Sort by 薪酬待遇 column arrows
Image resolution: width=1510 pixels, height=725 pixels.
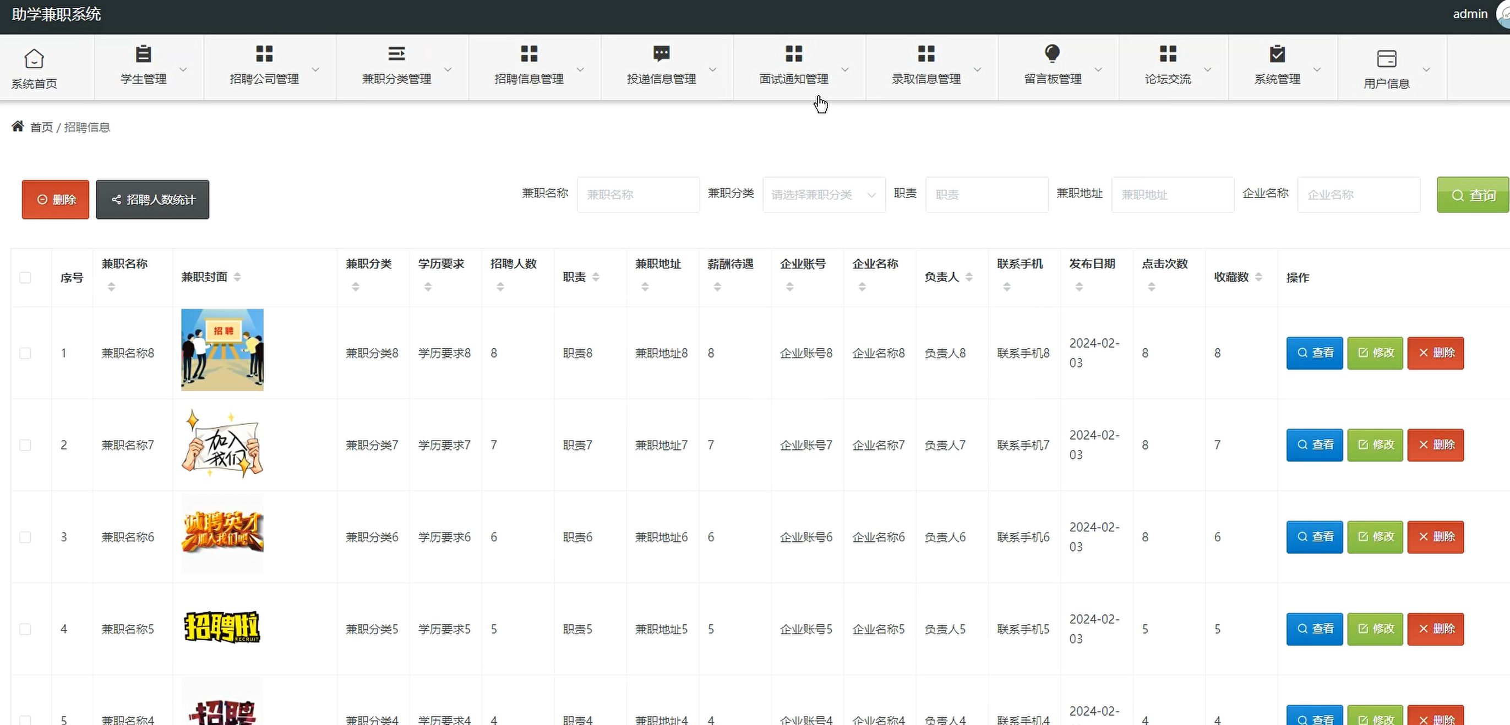pyautogui.click(x=717, y=287)
